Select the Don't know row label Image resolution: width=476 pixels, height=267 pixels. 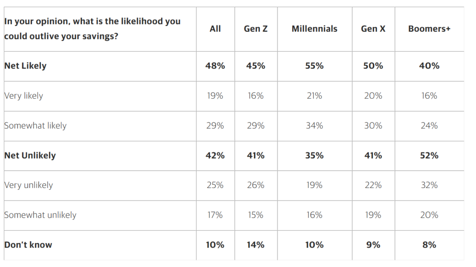[28, 245]
